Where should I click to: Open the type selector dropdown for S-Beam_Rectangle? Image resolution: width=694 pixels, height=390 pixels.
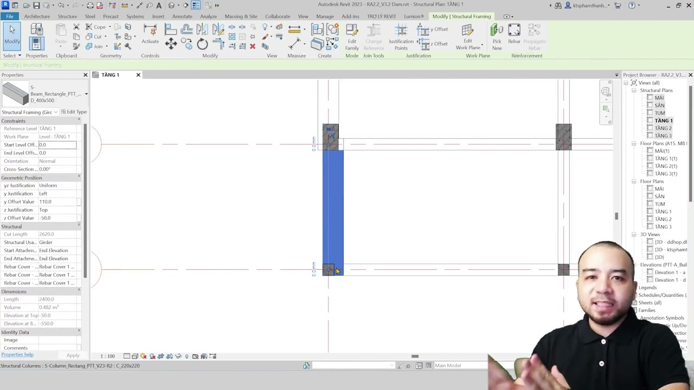[x=86, y=94]
